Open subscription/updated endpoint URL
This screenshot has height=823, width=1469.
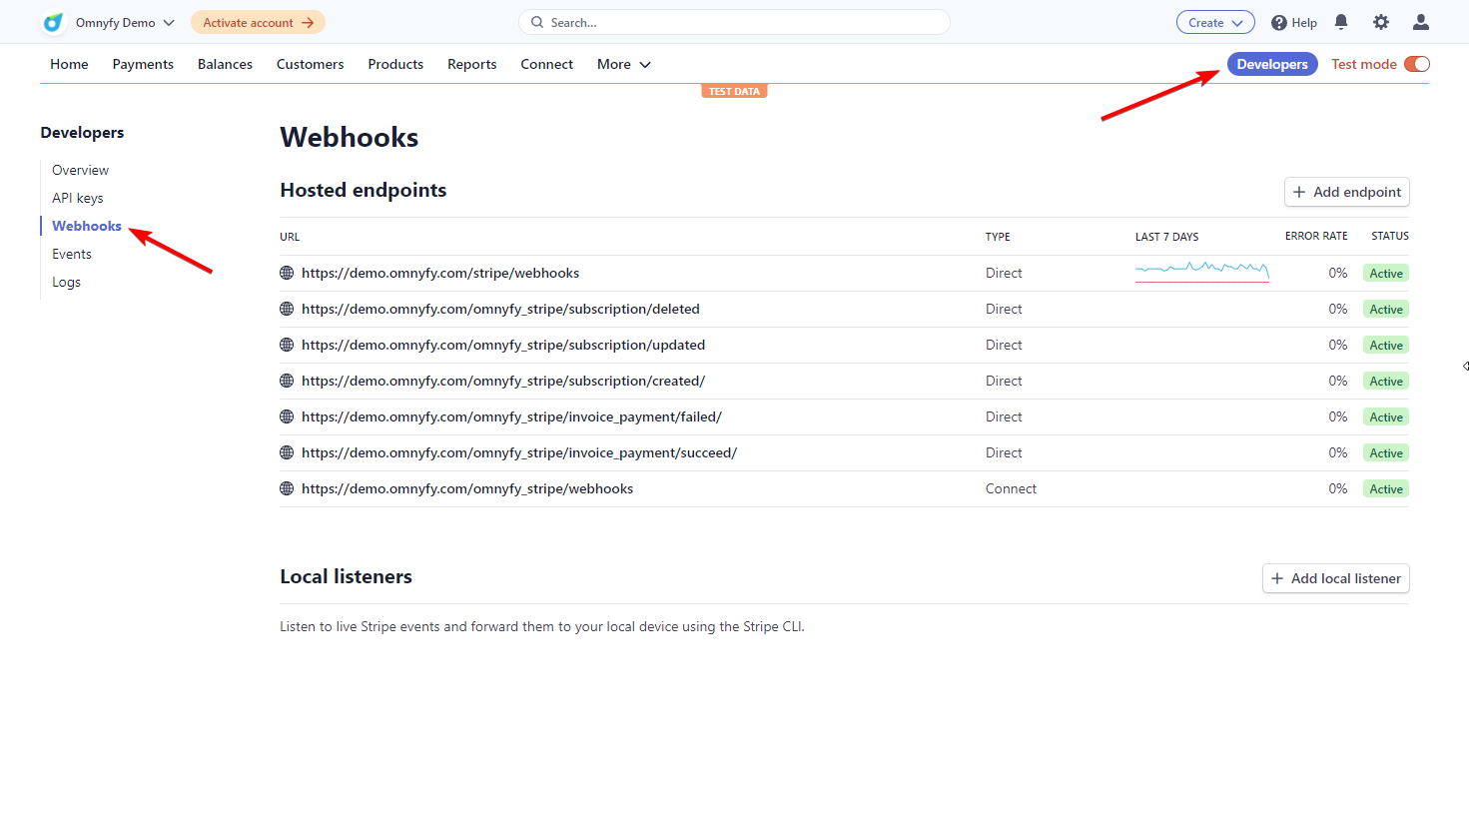(x=503, y=345)
